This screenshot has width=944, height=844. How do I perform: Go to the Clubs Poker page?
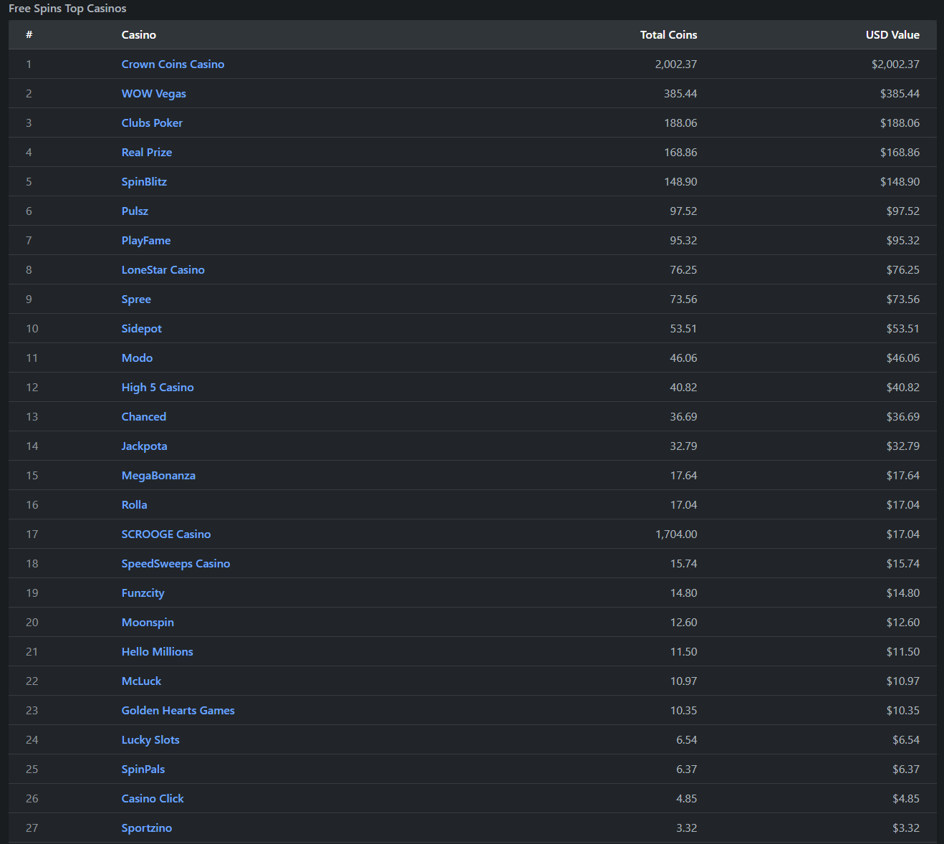(152, 123)
